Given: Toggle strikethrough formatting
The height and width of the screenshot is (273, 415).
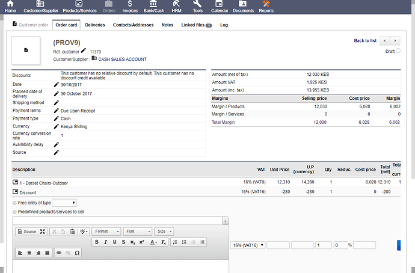Looking at the screenshot, I should 124,242.
